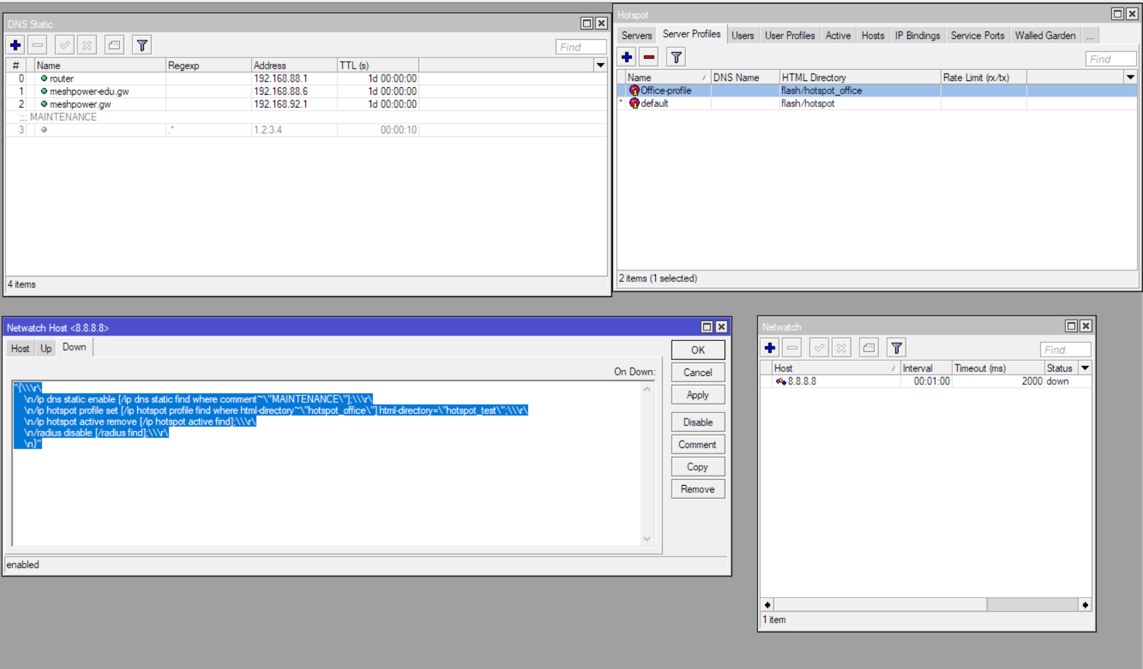1143x669 pixels.
Task: Open the Users tab in Hotspot
Action: click(x=742, y=36)
